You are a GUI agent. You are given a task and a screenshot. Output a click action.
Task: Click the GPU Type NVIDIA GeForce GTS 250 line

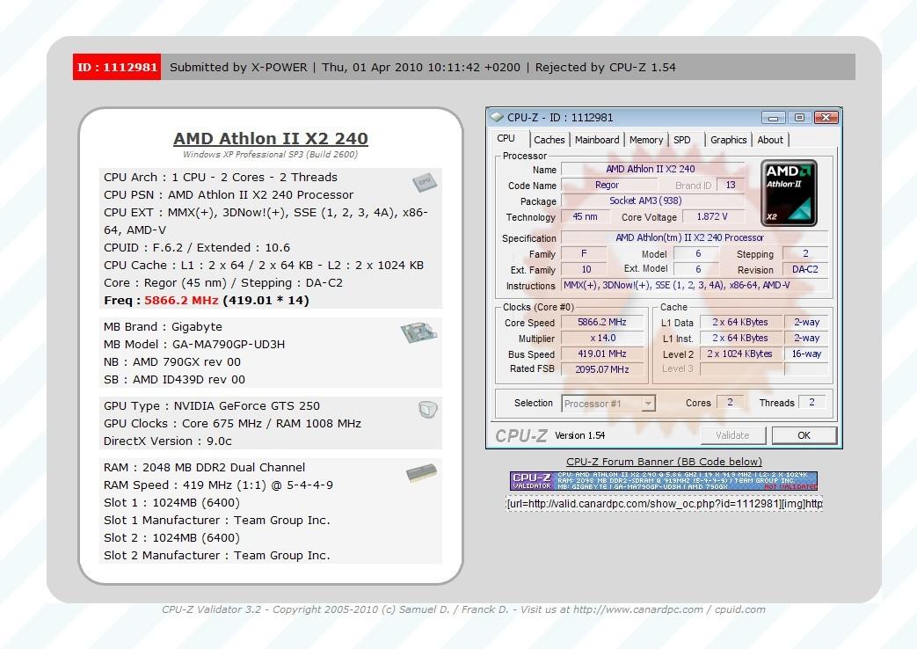coord(212,405)
